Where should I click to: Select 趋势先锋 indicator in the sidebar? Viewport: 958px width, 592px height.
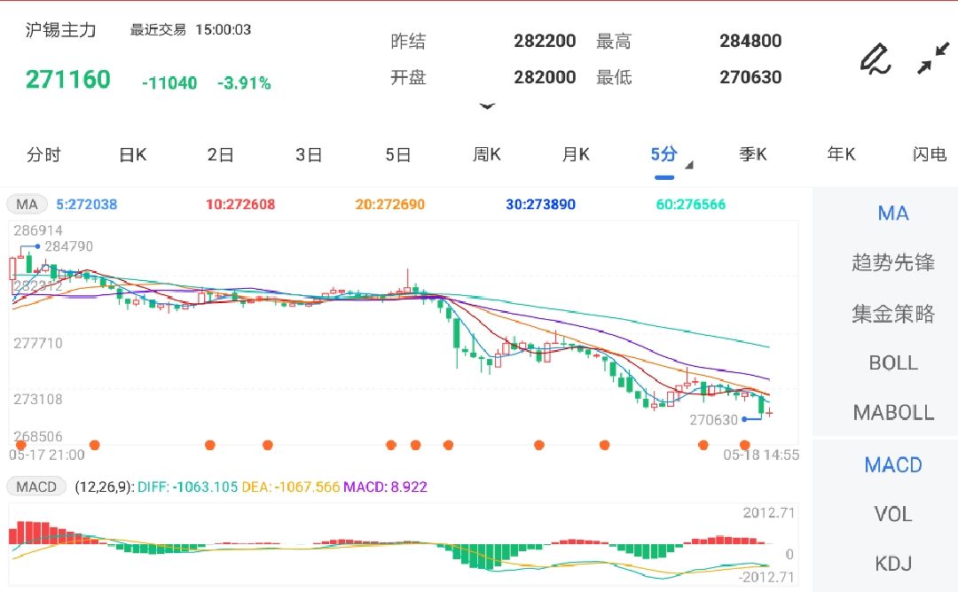pos(892,262)
